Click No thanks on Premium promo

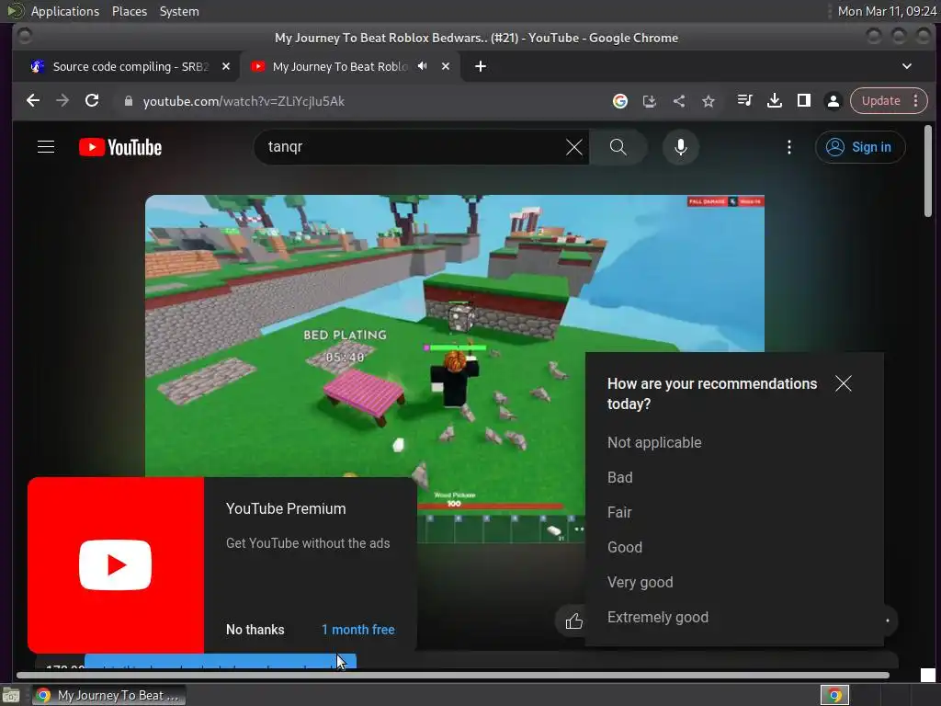[255, 629]
